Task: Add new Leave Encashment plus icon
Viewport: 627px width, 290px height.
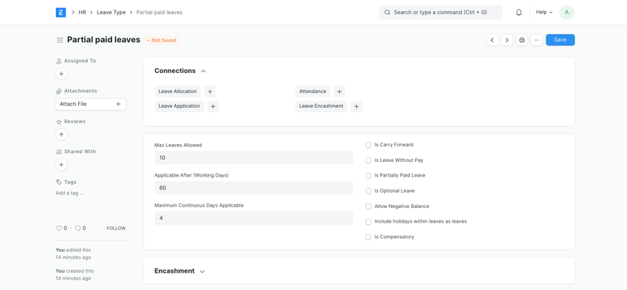Action: [356, 106]
